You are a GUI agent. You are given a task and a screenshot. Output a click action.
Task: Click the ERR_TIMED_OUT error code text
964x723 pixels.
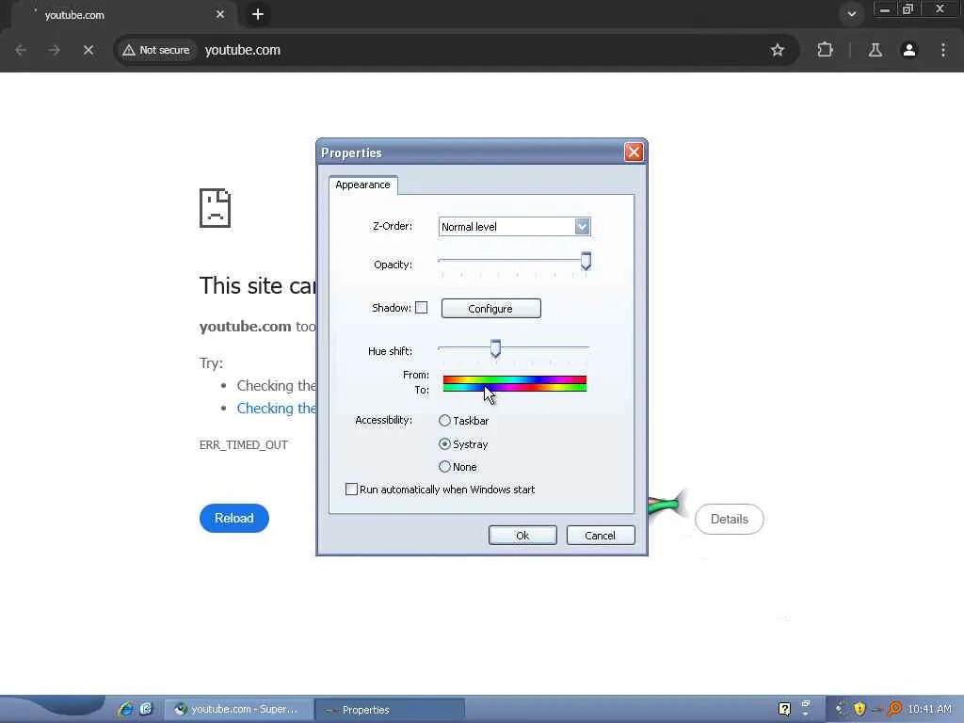pyautogui.click(x=244, y=444)
